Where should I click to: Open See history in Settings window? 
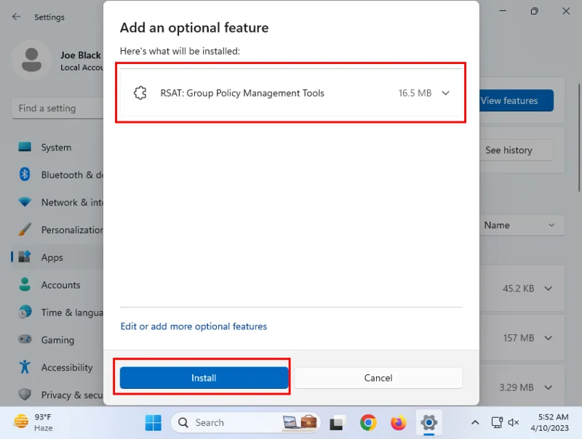coord(517,150)
